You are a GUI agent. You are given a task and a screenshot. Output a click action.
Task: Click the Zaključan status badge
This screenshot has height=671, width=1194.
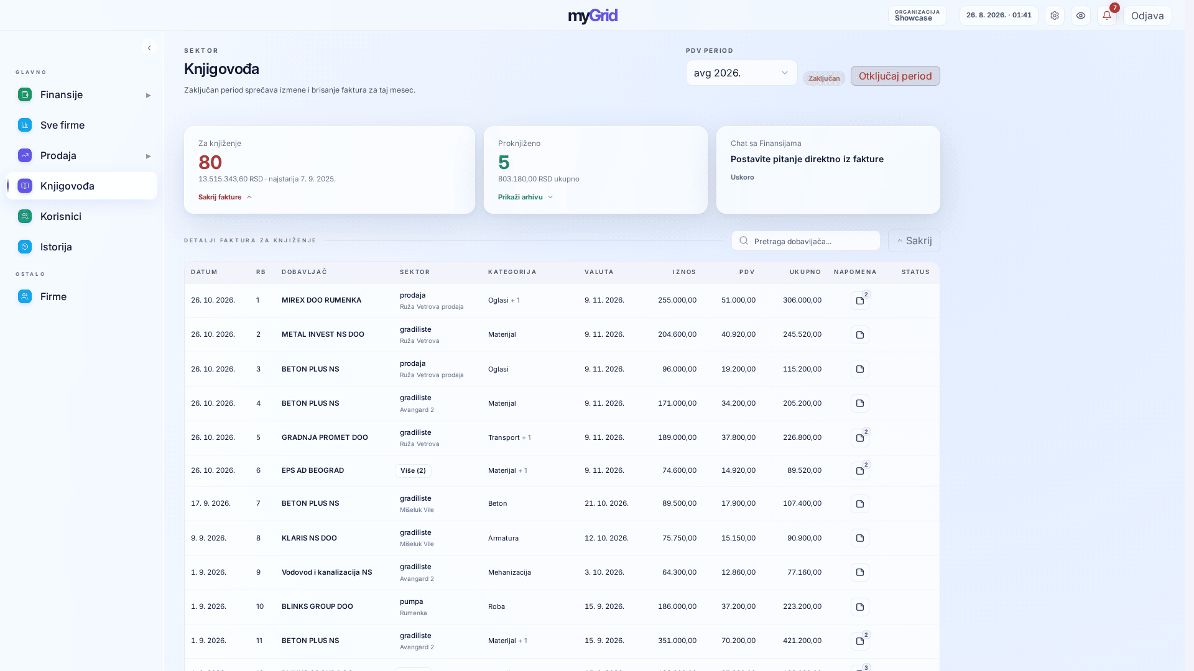(x=824, y=78)
